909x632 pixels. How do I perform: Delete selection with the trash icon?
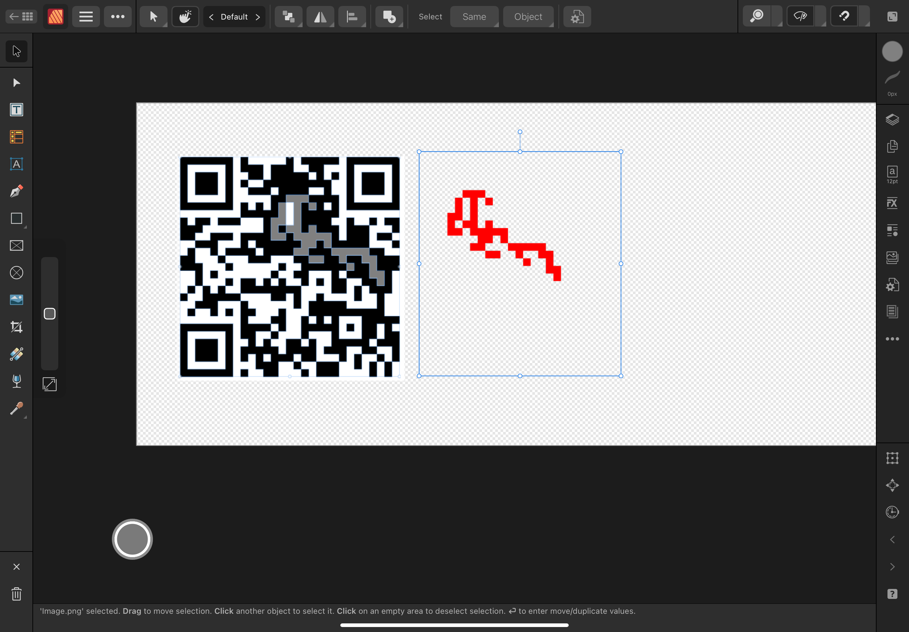[x=17, y=594]
